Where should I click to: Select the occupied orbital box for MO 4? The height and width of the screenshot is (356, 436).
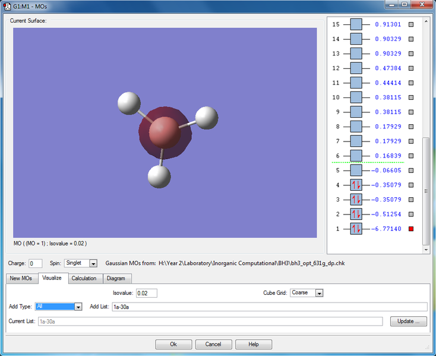pos(356,185)
